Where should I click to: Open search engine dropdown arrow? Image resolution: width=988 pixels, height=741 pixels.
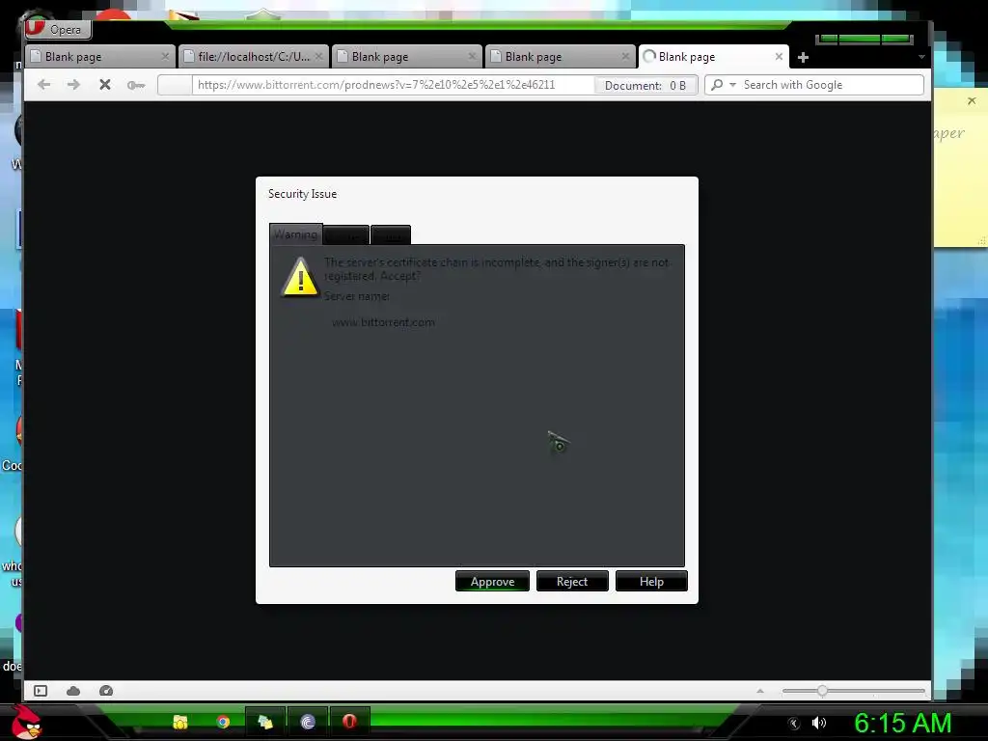pos(732,85)
